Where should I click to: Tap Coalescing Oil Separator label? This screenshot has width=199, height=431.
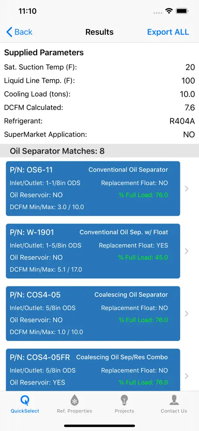tap(131, 295)
